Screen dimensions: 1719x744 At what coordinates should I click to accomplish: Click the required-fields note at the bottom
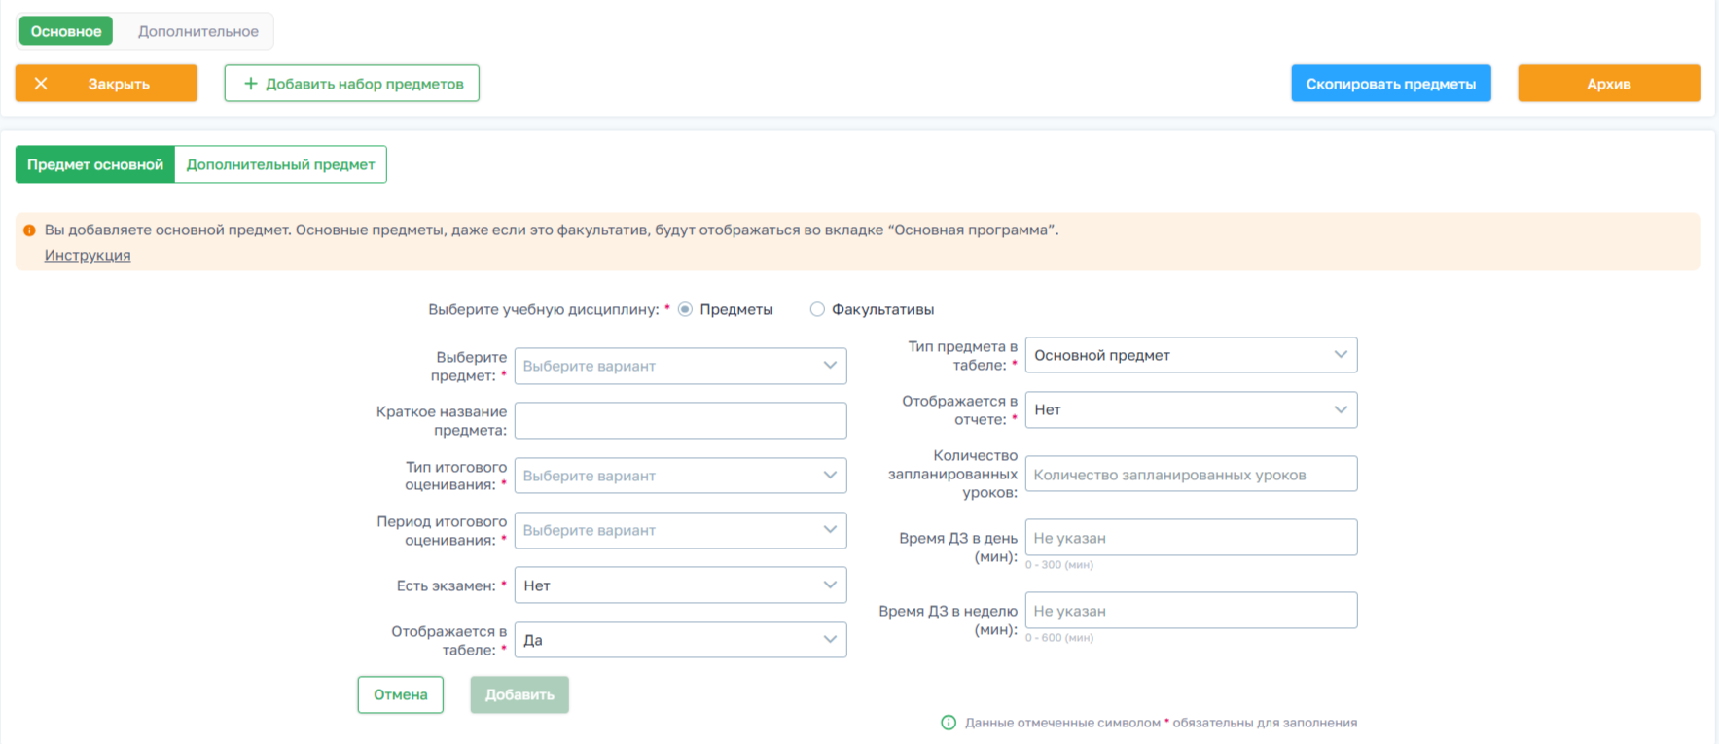(1161, 723)
